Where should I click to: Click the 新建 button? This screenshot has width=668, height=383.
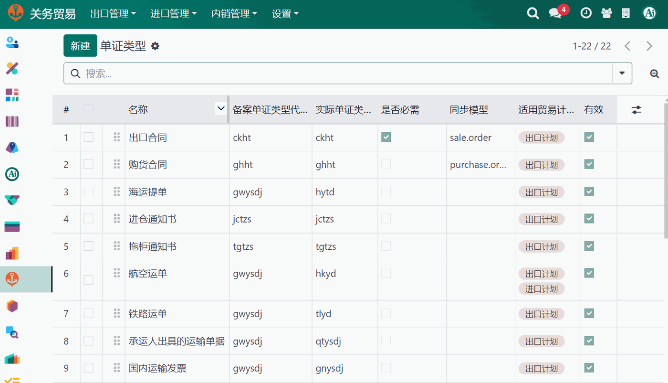tap(80, 46)
